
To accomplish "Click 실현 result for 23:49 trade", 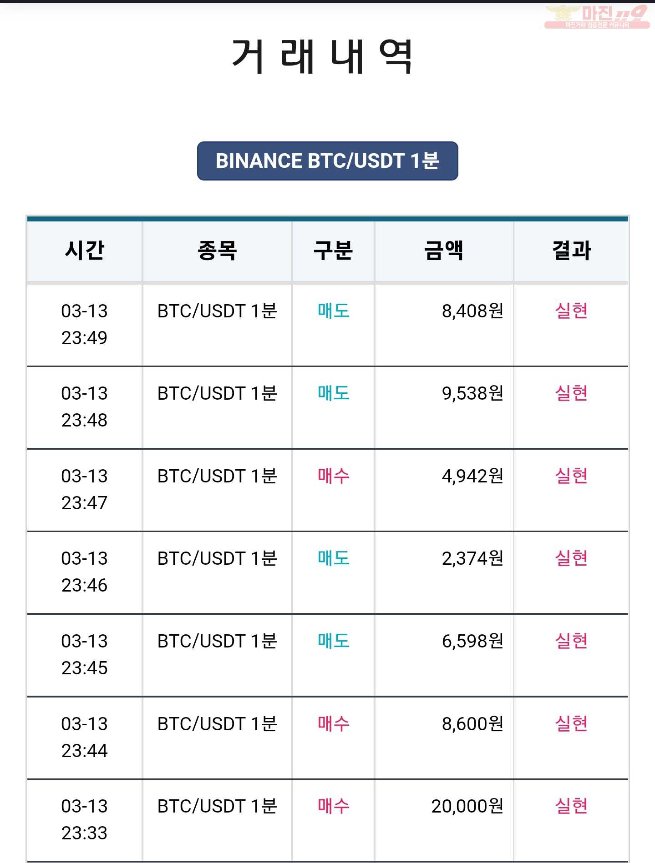I will coord(571,311).
